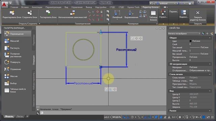
Task: Open the Главная ribbon tab
Action: (14, 7)
